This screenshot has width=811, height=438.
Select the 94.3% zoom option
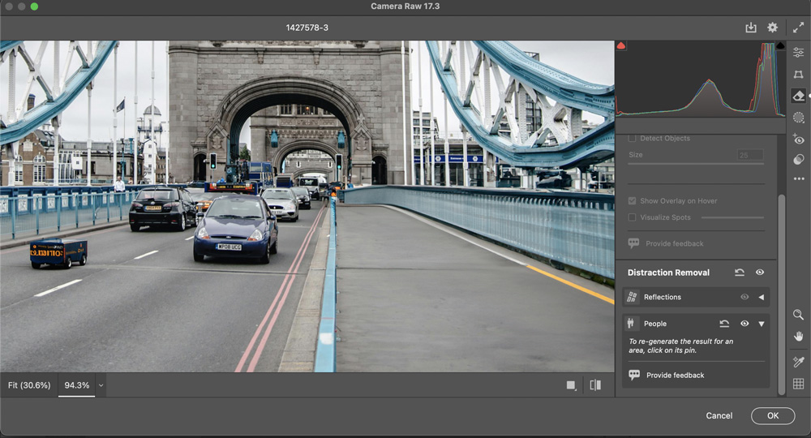(x=76, y=385)
